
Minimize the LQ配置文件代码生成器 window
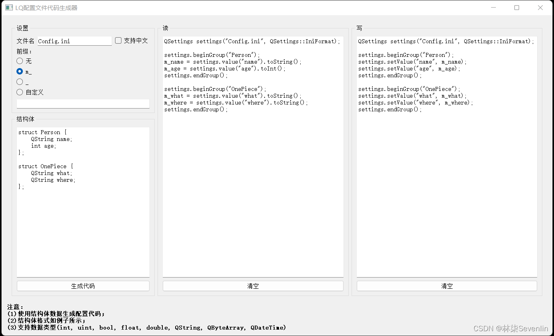pos(494,8)
